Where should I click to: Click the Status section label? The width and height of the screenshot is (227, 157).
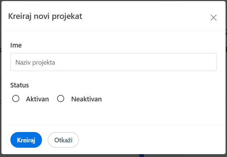click(20, 85)
